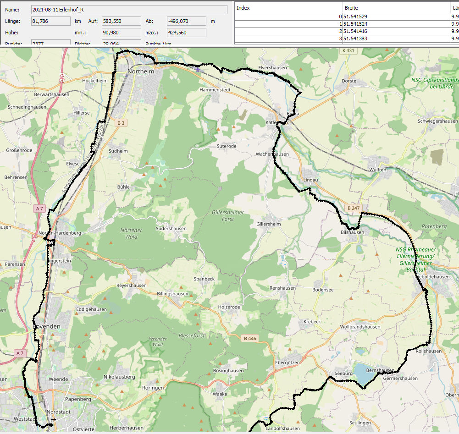Select the track Name field
The height and width of the screenshot is (434, 459).
coord(129,10)
